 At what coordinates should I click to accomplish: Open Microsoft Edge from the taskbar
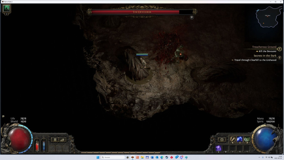pyautogui.click(x=162, y=157)
